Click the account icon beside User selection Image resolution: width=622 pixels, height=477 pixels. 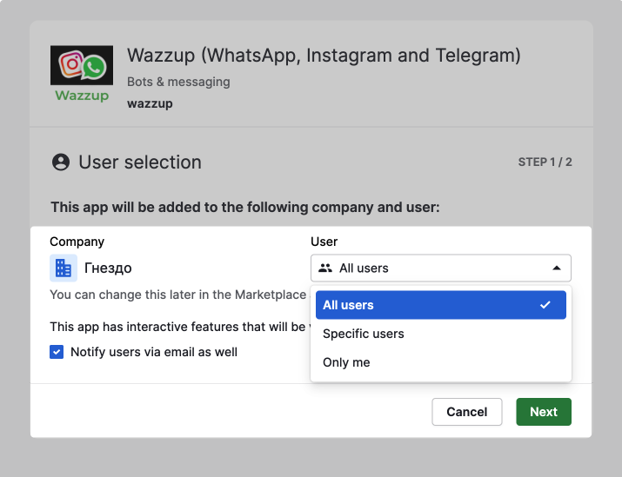coord(60,162)
